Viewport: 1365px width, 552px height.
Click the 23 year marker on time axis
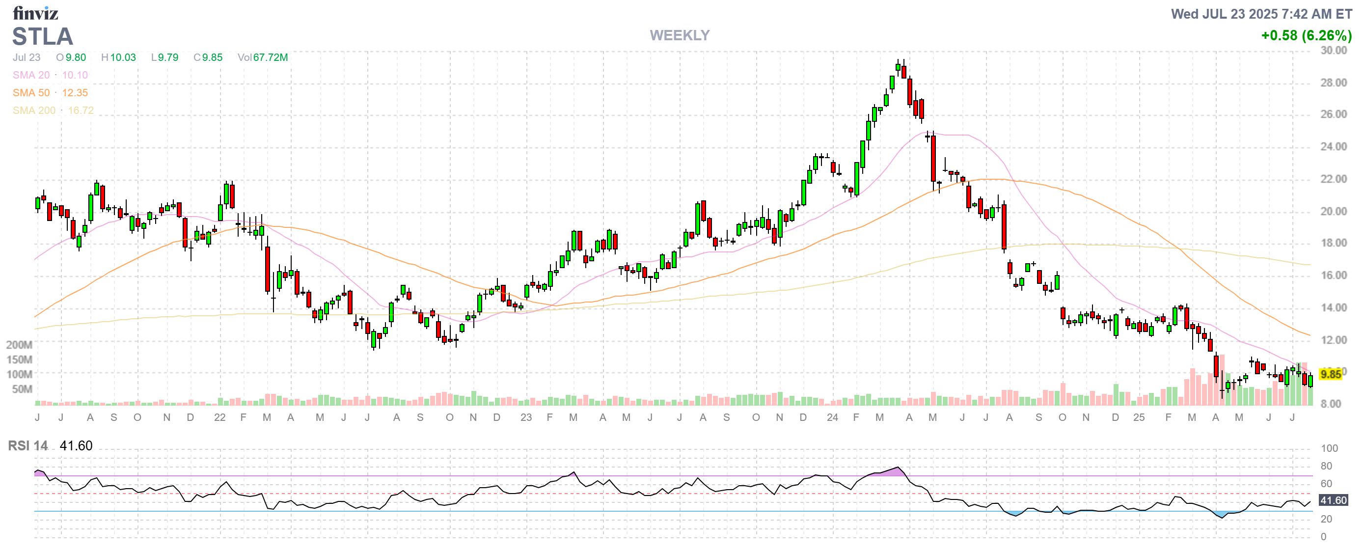[526, 417]
